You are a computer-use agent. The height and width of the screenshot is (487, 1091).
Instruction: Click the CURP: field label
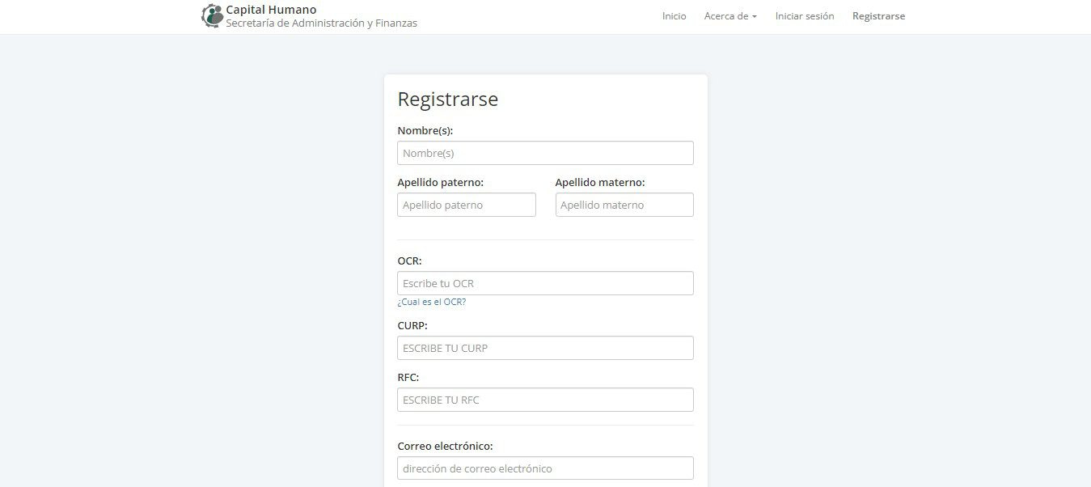[412, 326]
